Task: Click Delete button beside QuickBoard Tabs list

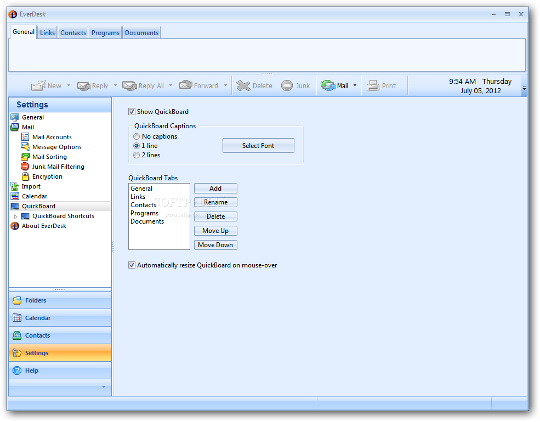Action: 215,216
